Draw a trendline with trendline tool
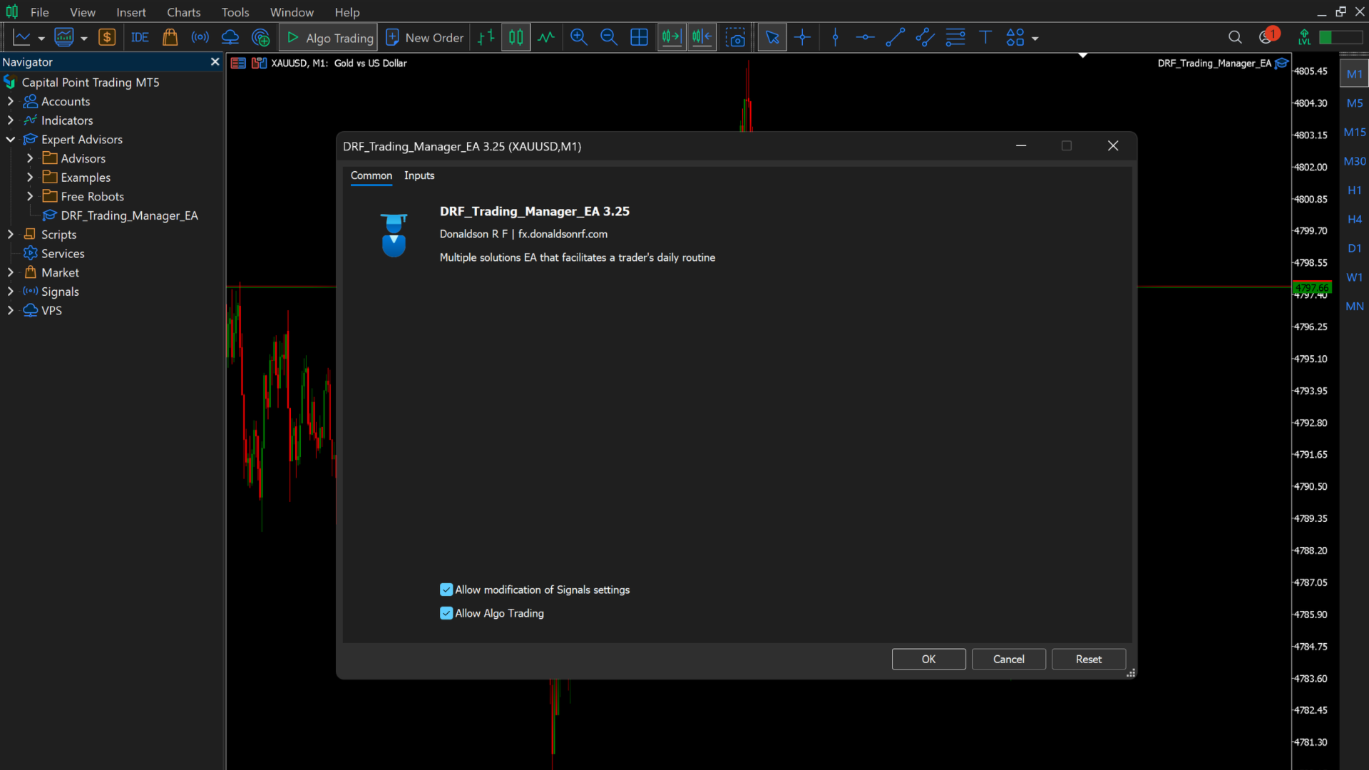 (895, 38)
